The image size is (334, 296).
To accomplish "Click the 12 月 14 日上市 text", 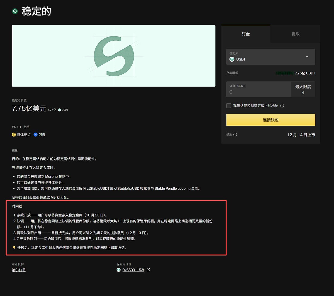I will [x=301, y=135].
